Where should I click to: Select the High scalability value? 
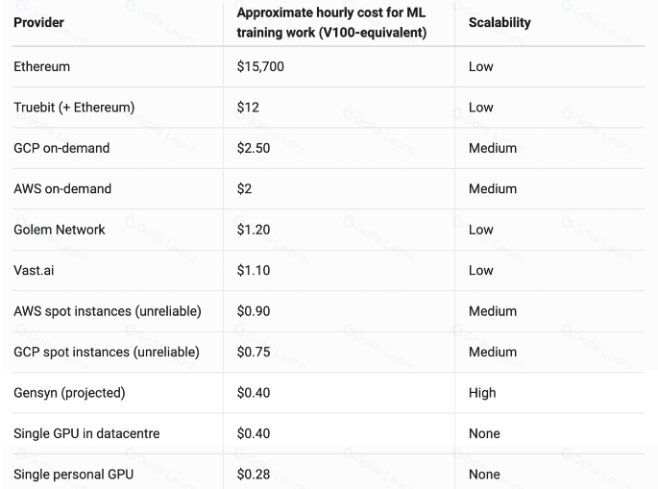[482, 393]
